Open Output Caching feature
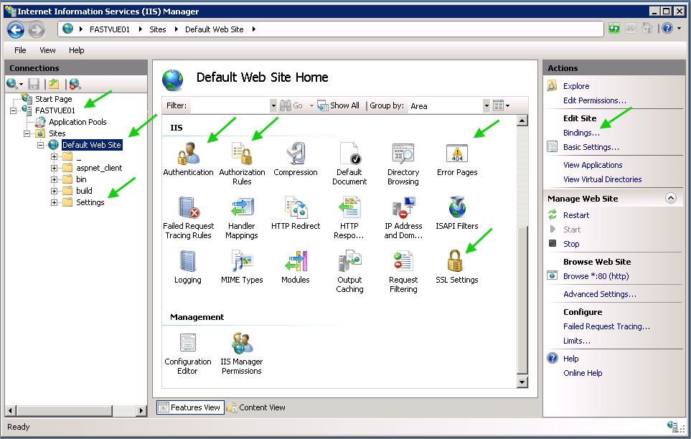This screenshot has width=691, height=439. tap(349, 272)
